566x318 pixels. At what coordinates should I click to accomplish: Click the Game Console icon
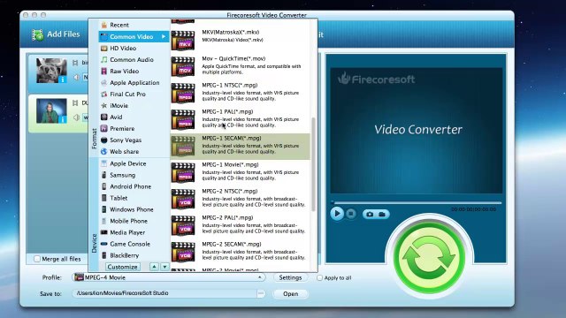point(104,244)
